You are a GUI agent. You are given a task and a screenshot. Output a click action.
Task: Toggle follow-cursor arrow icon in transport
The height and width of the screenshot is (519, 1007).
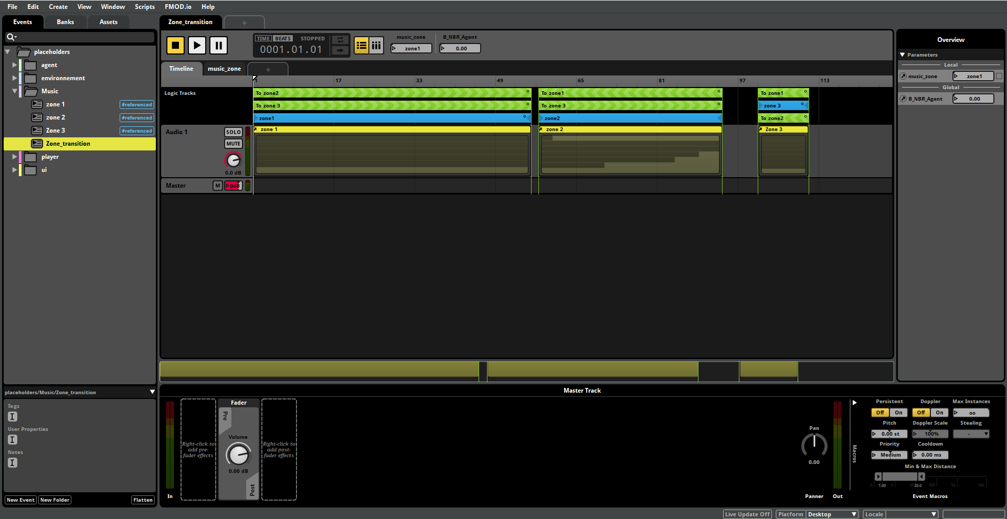coord(340,50)
